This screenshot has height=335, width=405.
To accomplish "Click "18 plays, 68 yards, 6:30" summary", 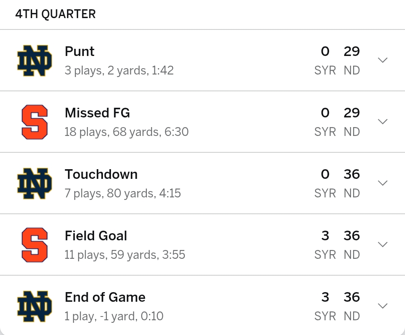I will 126,132.
